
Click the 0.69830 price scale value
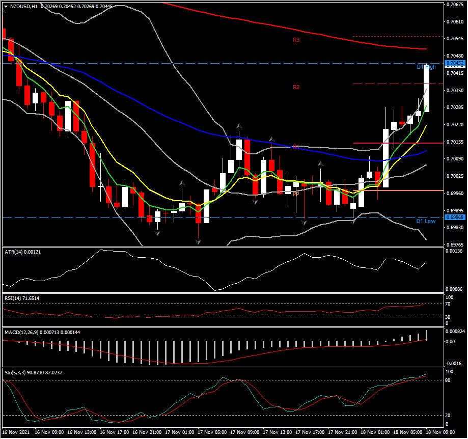click(455, 228)
